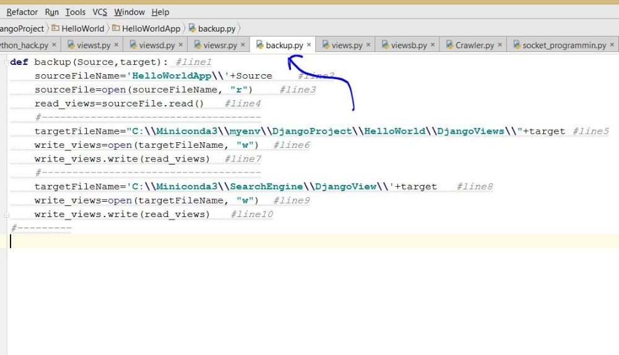Image resolution: width=619 pixels, height=355 pixels.
Task: Close the viewst.py tab
Action: pos(116,45)
